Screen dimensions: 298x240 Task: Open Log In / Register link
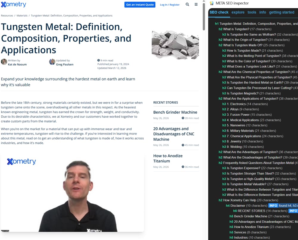[170, 5]
